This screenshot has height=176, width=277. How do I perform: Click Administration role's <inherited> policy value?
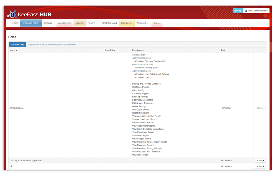(226, 108)
